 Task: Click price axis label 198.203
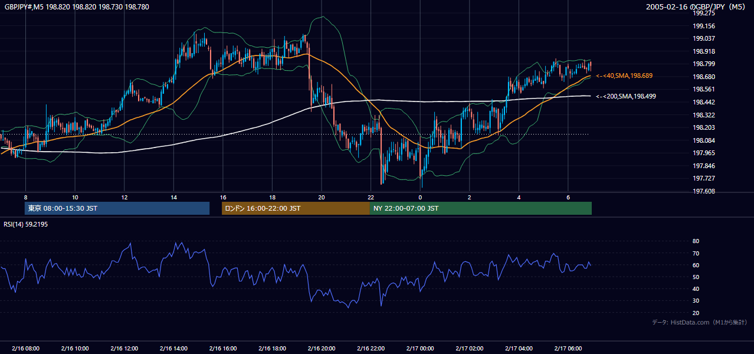(704, 127)
